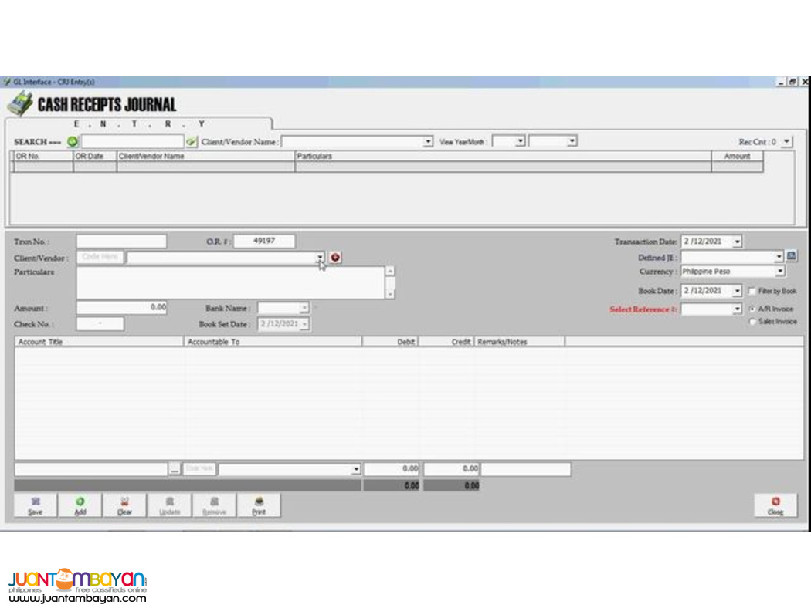The width and height of the screenshot is (811, 608).
Task: Click the red plus icon beside Client/Vendor dropdown
Action: pos(335,257)
